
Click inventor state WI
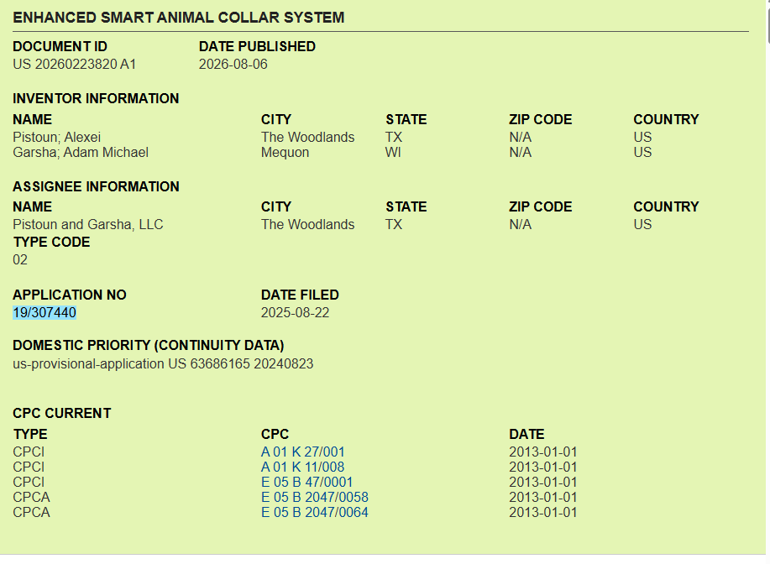coord(393,152)
